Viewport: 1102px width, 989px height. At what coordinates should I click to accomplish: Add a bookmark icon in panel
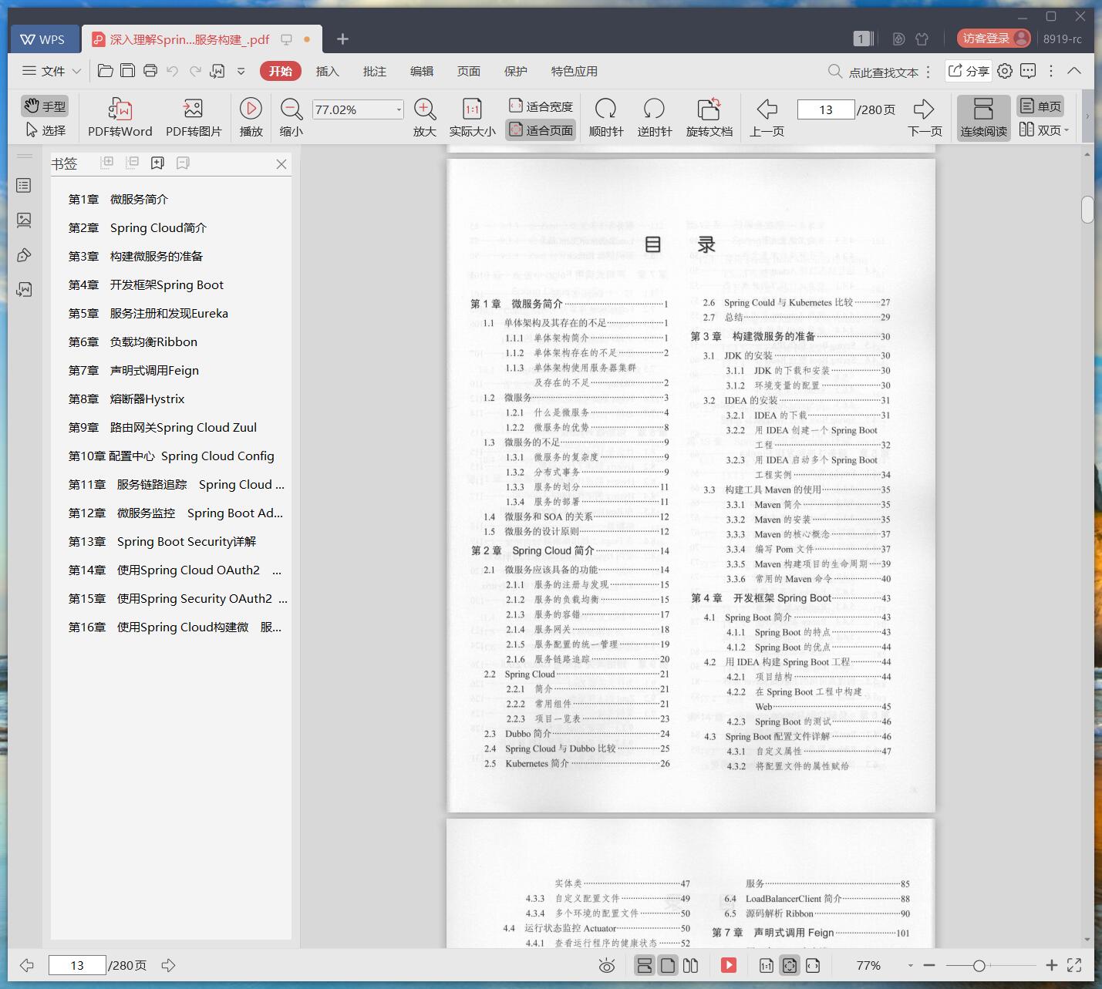click(x=158, y=163)
